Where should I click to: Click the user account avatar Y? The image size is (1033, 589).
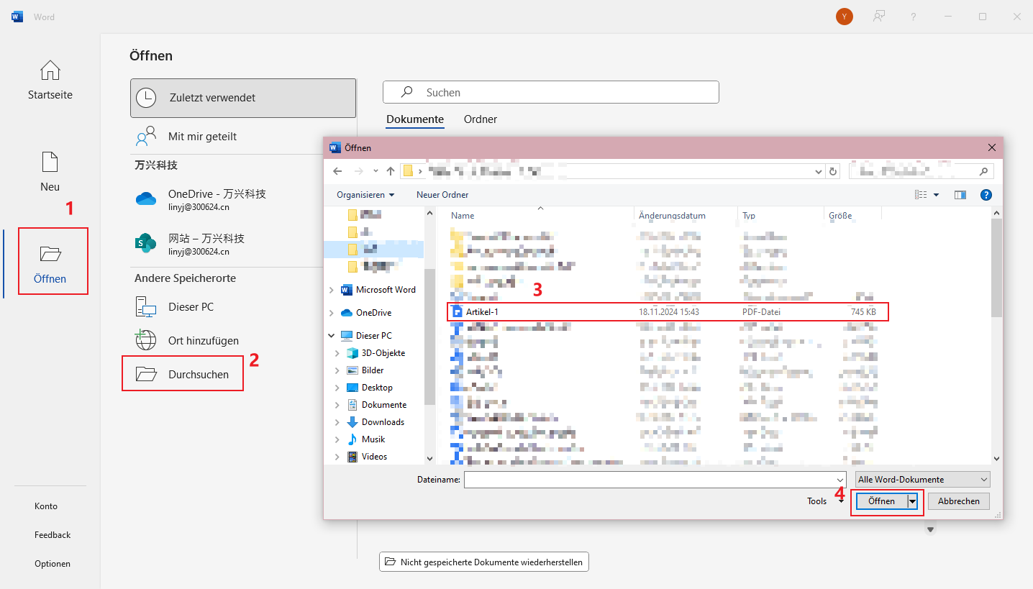click(845, 17)
